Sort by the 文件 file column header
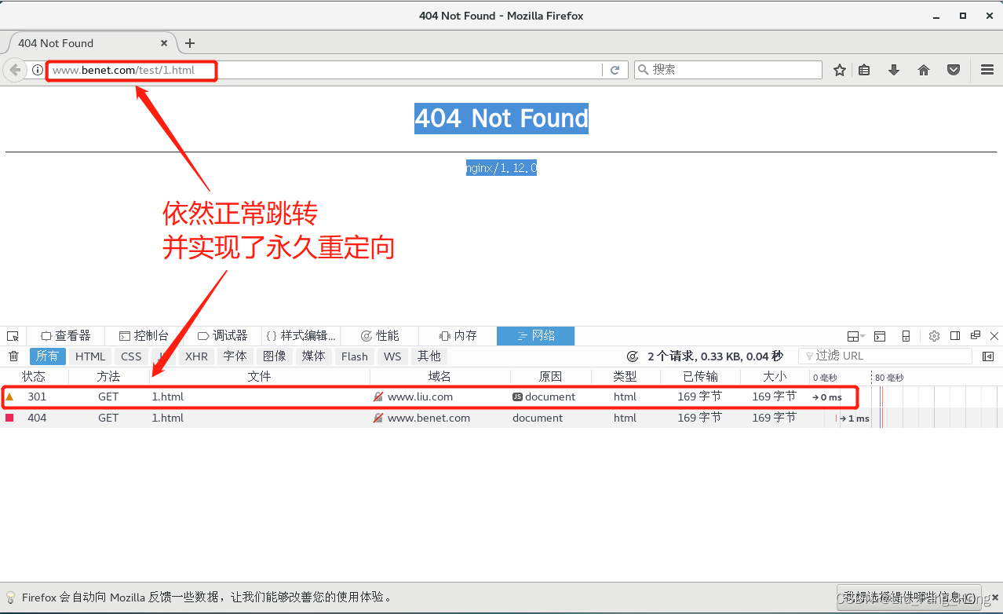Viewport: 1003px width, 614px height. (x=259, y=377)
